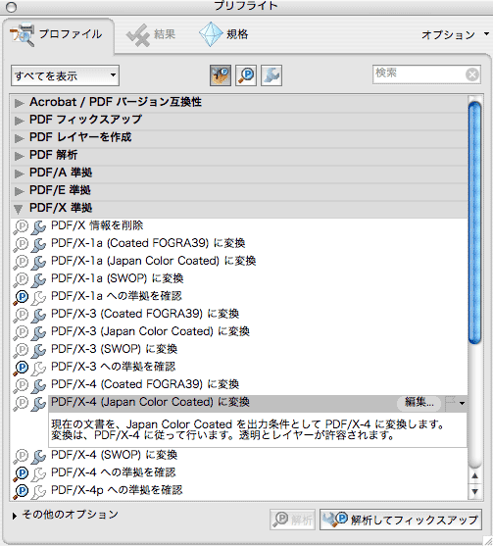Collapse the PDF/X 準拠 group
Image resolution: width=493 pixels, height=546 pixels.
click(18, 209)
